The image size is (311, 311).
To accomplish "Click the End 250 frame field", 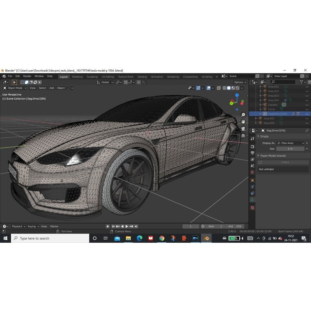I will tap(235, 226).
